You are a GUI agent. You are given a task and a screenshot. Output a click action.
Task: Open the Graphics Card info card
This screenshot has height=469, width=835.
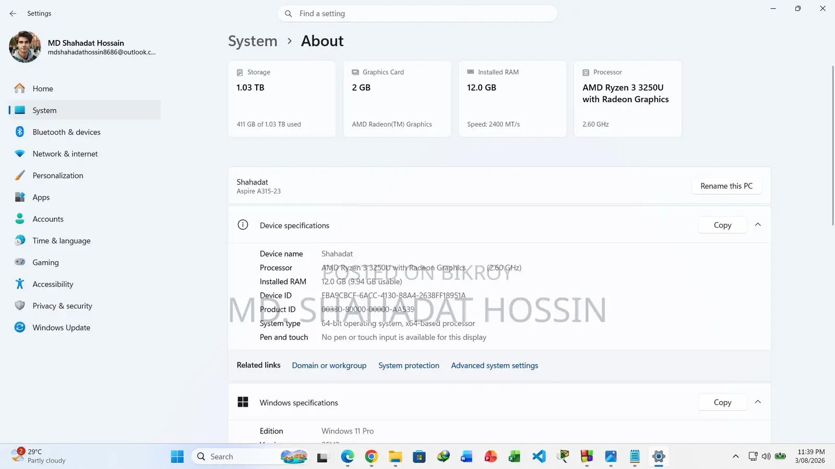[397, 98]
